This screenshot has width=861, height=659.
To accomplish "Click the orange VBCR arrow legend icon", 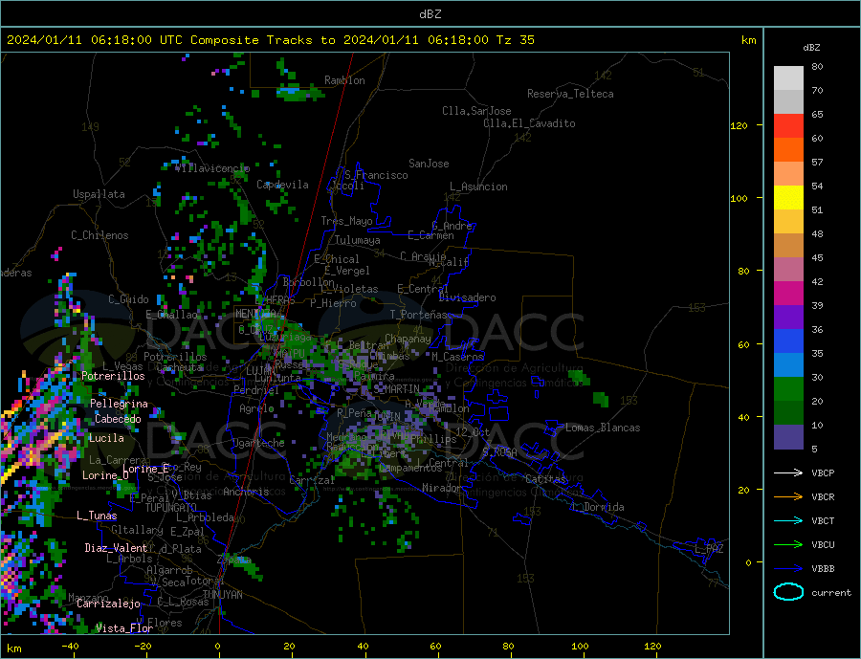I will [x=788, y=497].
